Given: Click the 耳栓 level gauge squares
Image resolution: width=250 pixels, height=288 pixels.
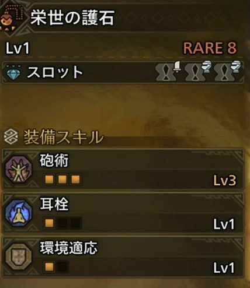Looking at the screenshot, I should point(62,223).
